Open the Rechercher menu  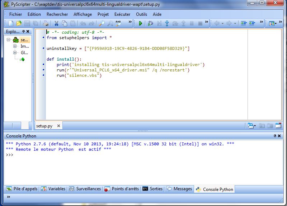point(57,14)
